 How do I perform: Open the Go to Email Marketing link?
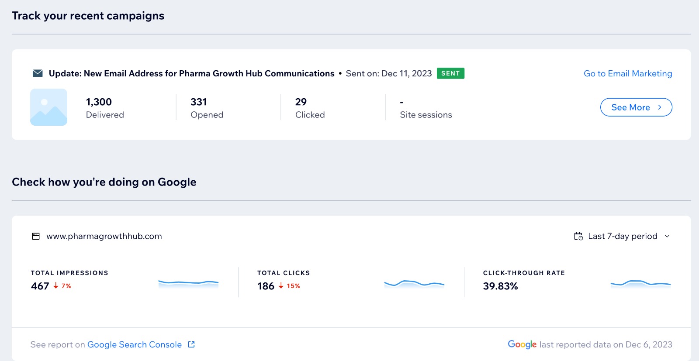pyautogui.click(x=627, y=73)
